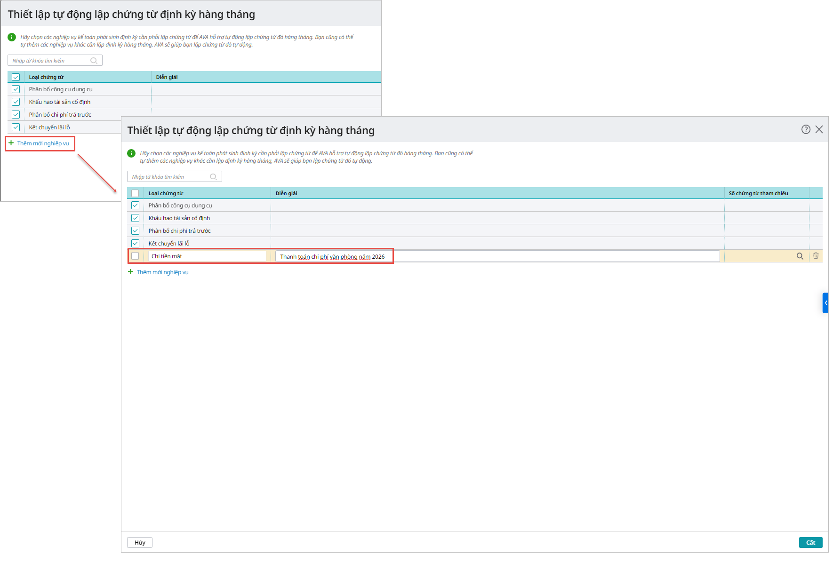Open the Chi tiền mặt document type field
Screen dimensions: 833x570
(x=207, y=256)
